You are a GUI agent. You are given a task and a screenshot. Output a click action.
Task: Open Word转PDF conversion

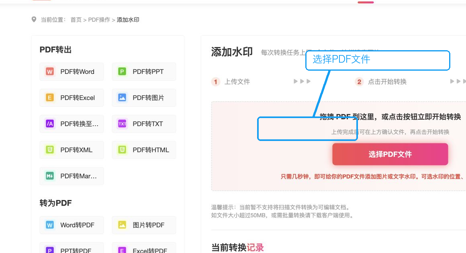pos(72,225)
